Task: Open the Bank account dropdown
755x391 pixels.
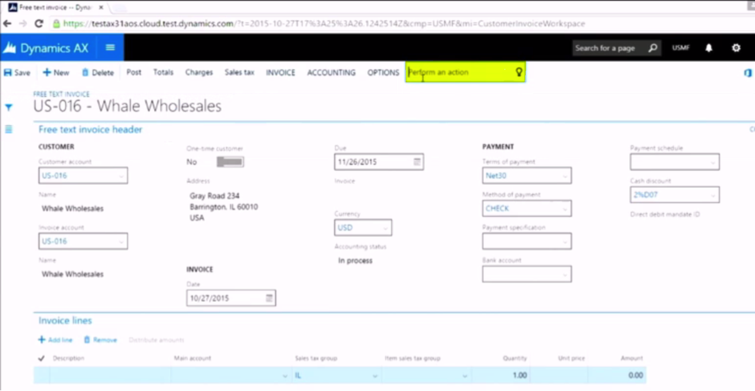Action: point(565,274)
